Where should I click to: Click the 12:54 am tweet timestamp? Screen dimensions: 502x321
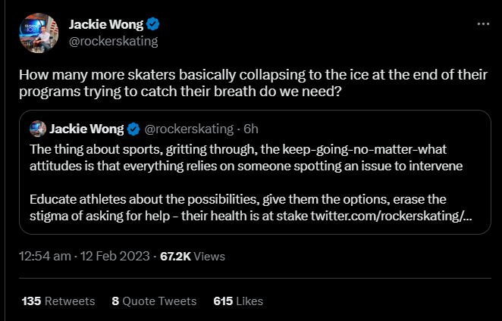tap(44, 257)
